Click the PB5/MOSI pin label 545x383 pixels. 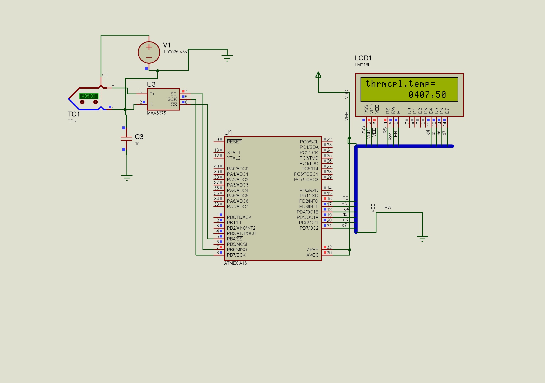[x=237, y=244]
